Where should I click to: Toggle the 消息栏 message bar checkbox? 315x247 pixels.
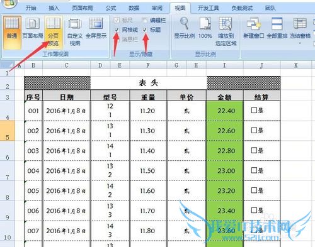(117, 40)
